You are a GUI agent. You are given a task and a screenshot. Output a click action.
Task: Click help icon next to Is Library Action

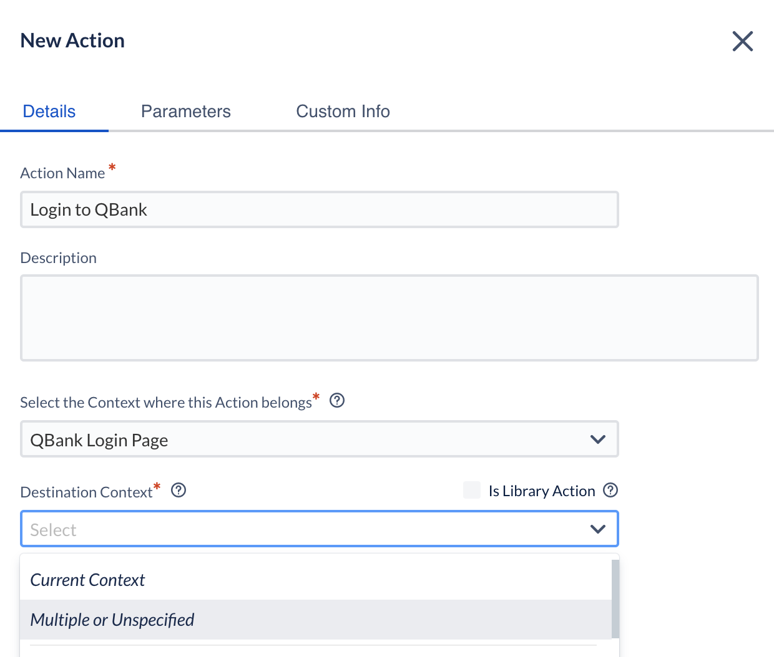pos(610,491)
